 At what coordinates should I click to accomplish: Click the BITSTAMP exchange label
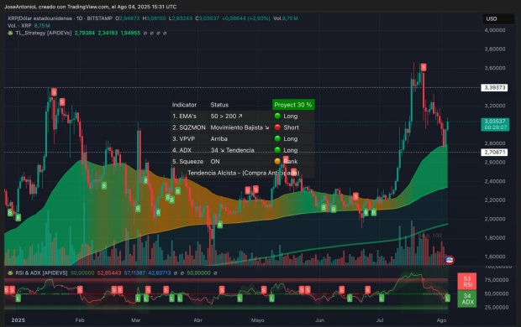point(100,18)
